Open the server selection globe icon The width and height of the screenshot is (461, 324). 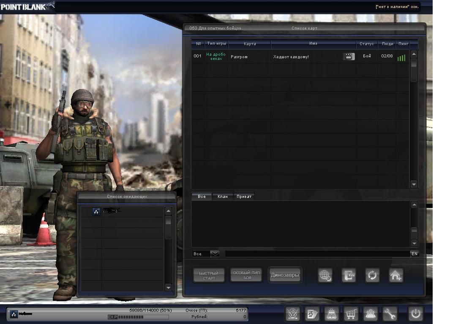pos(325,275)
